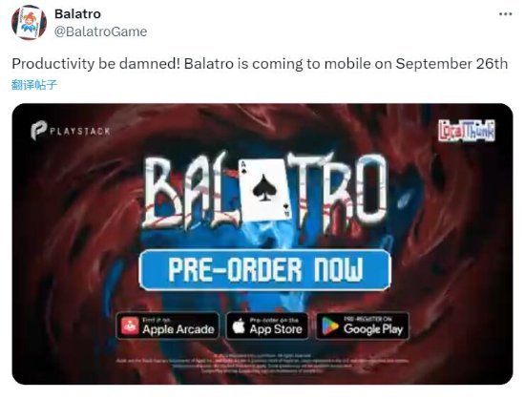Click the Google Play triangle icon
This screenshot has width=525, height=399.
(x=330, y=326)
